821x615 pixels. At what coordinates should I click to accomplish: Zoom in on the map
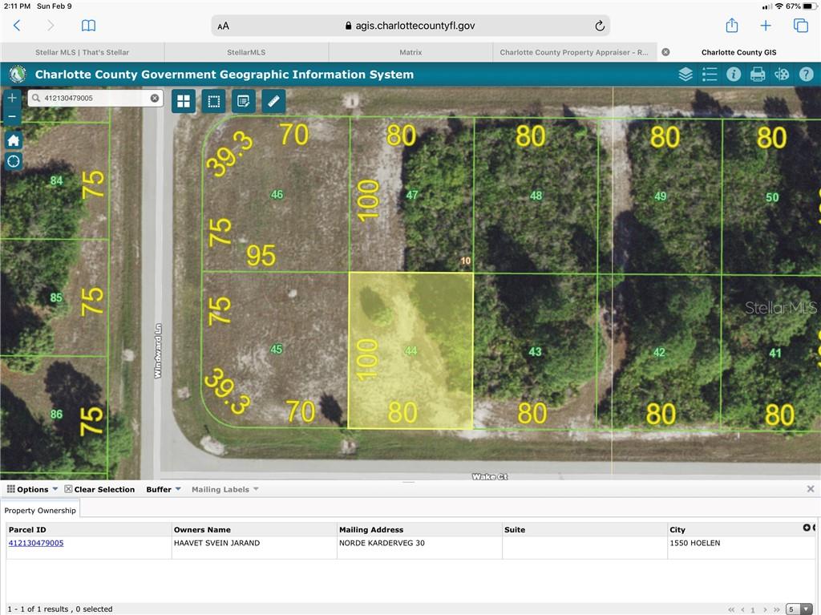tap(12, 98)
